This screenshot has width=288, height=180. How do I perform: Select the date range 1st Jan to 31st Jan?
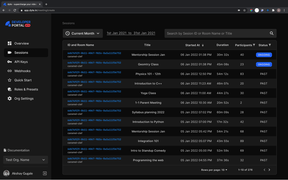[131, 33]
